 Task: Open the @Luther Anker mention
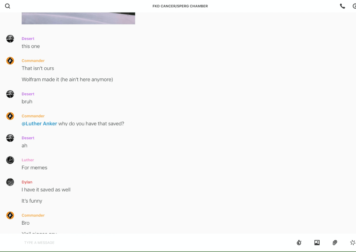click(x=39, y=123)
